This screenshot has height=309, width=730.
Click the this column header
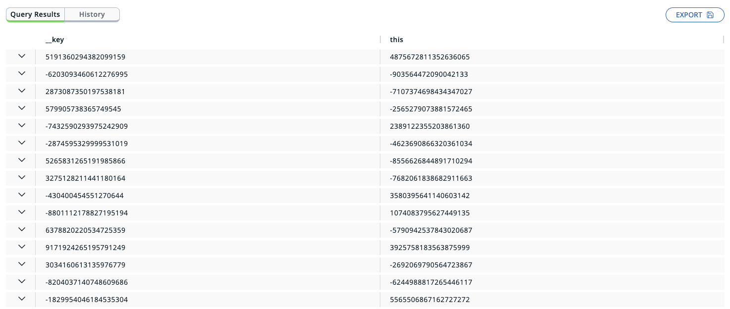coord(395,40)
